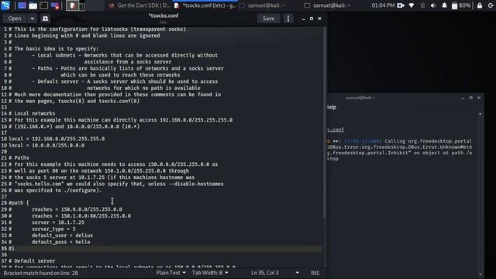Open the Wi-Fi network menu

[x=412, y=5]
